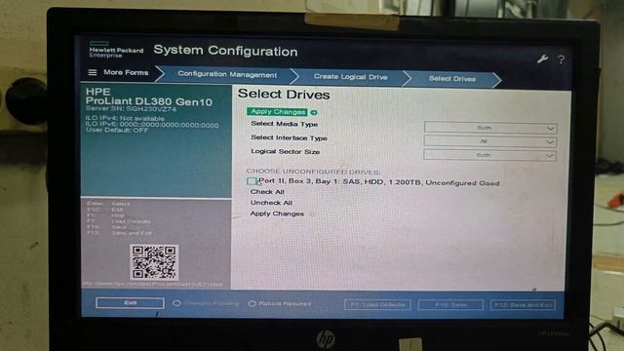The height and width of the screenshot is (351, 624).
Task: Click the Logical Sector Size label
Action: click(286, 152)
